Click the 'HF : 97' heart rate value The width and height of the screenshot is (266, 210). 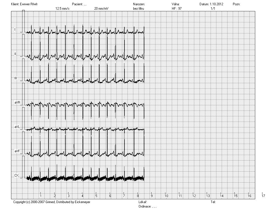(177, 9)
